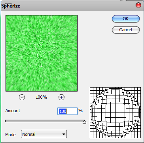Open the Mode dropdown showing Normal
The image size is (144, 143).
coord(44,134)
